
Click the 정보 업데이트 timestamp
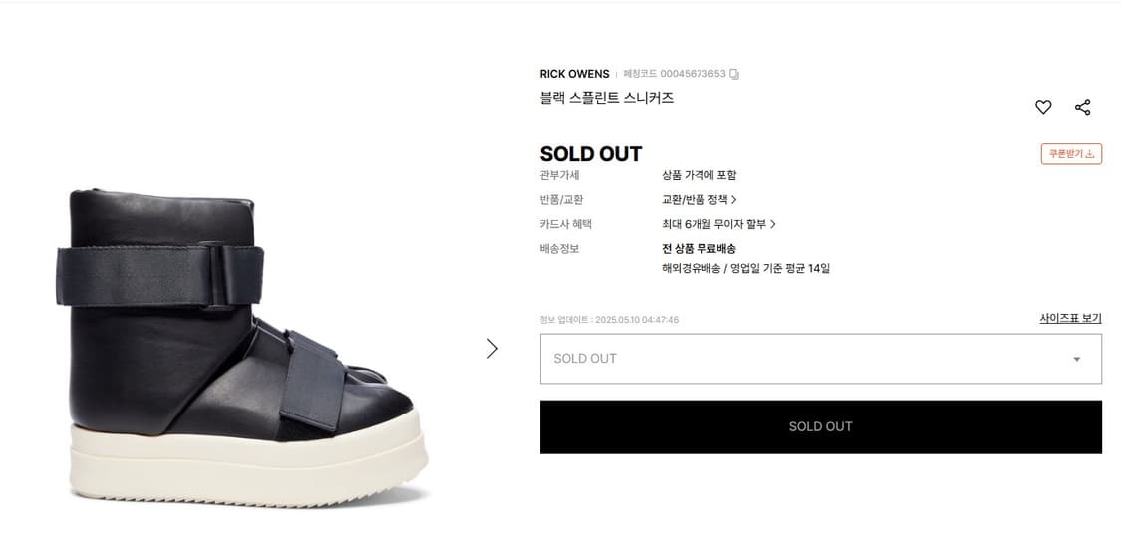[609, 320]
